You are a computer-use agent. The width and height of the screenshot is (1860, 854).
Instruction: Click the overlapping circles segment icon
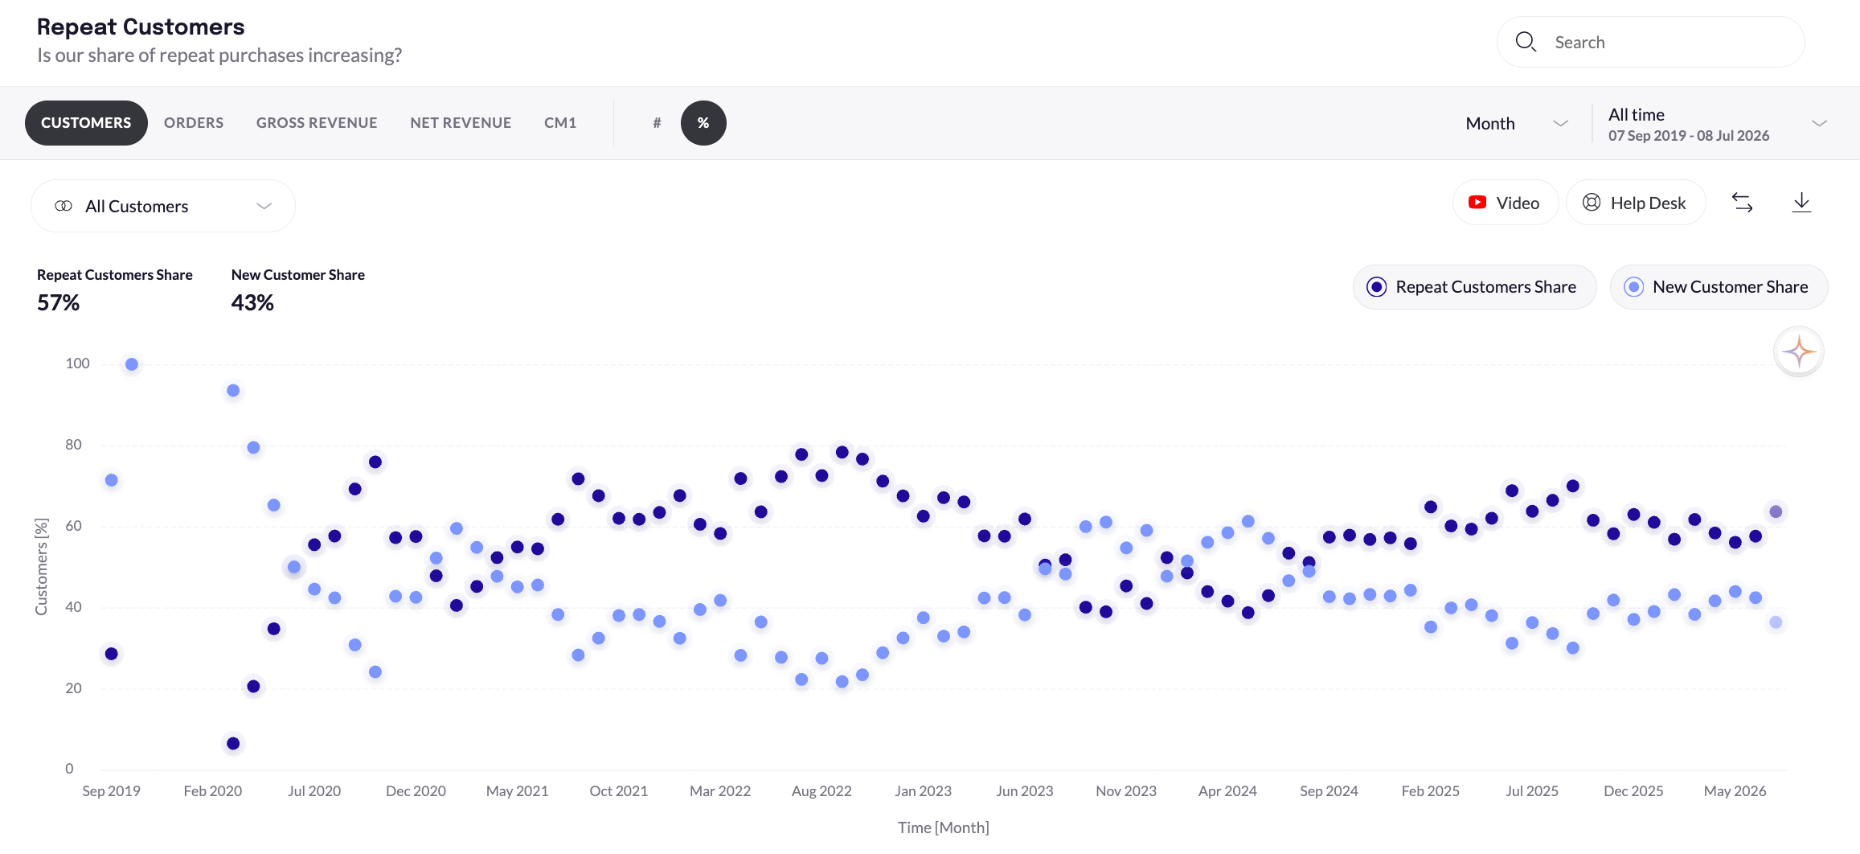point(64,206)
